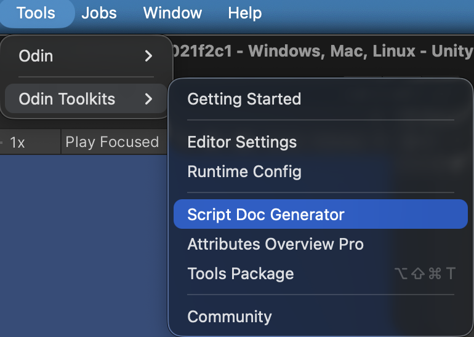The width and height of the screenshot is (474, 337).
Task: Open Editor Settings from Odin Toolkits
Action: tap(321, 142)
